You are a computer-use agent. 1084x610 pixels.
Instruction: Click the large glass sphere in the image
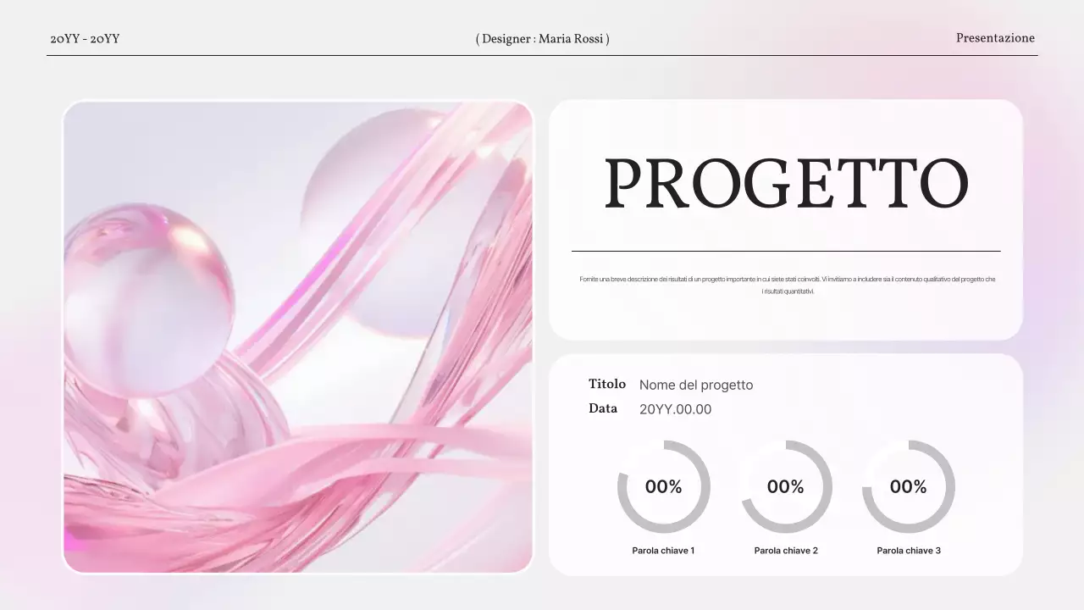click(148, 297)
